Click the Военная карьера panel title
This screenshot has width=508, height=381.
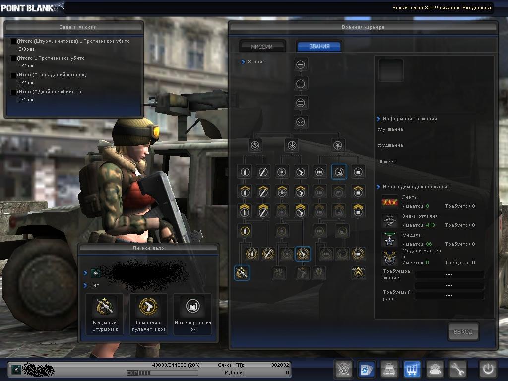pos(363,27)
